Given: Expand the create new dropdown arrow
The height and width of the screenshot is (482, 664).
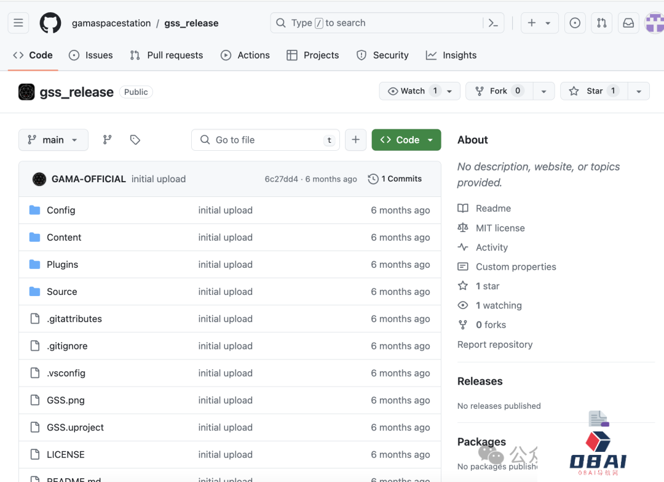Looking at the screenshot, I should [x=548, y=23].
